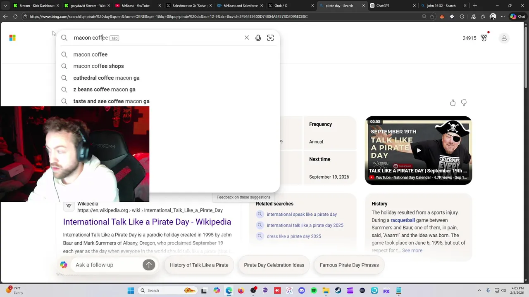
Task: Open International Talk Like a Pirate Day Wikipedia link
Action: pos(147,222)
